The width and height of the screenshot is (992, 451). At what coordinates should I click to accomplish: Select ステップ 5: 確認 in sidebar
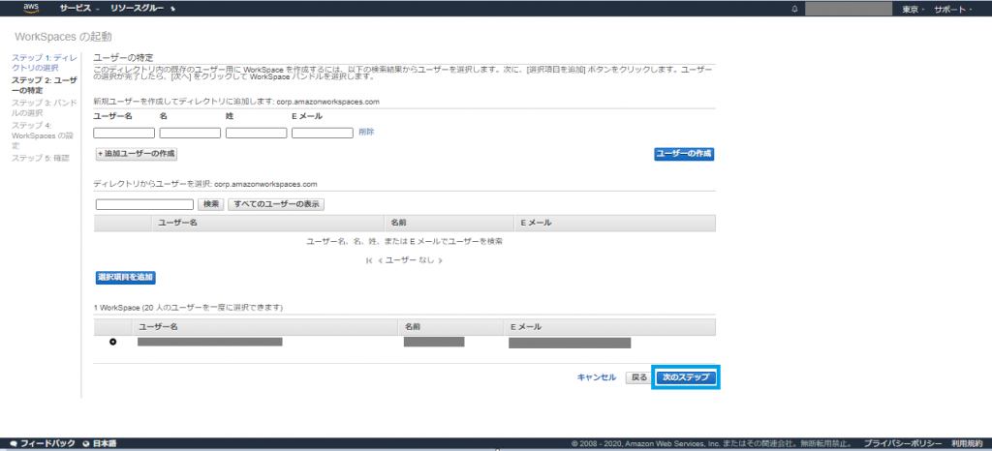click(x=41, y=158)
